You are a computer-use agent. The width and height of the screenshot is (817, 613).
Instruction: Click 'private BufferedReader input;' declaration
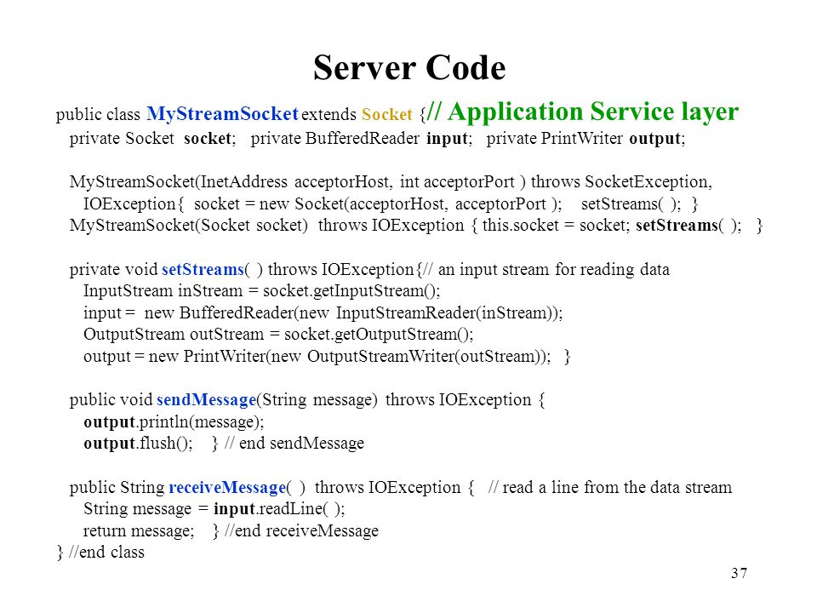tap(362, 138)
